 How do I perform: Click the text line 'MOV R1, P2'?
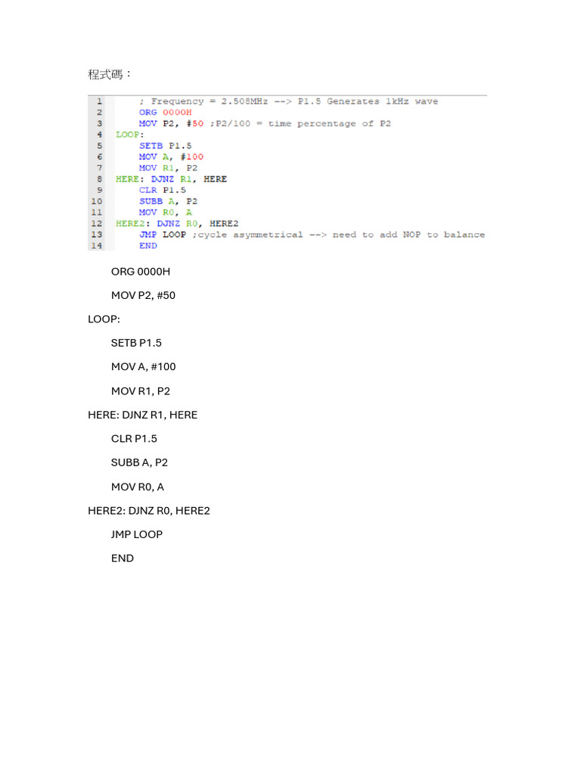pyautogui.click(x=140, y=391)
